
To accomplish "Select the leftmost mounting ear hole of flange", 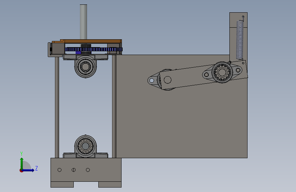I will tap(152, 81).
